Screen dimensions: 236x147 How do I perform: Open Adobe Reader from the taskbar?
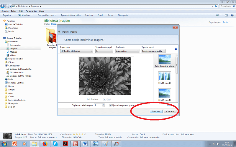tap(65, 143)
